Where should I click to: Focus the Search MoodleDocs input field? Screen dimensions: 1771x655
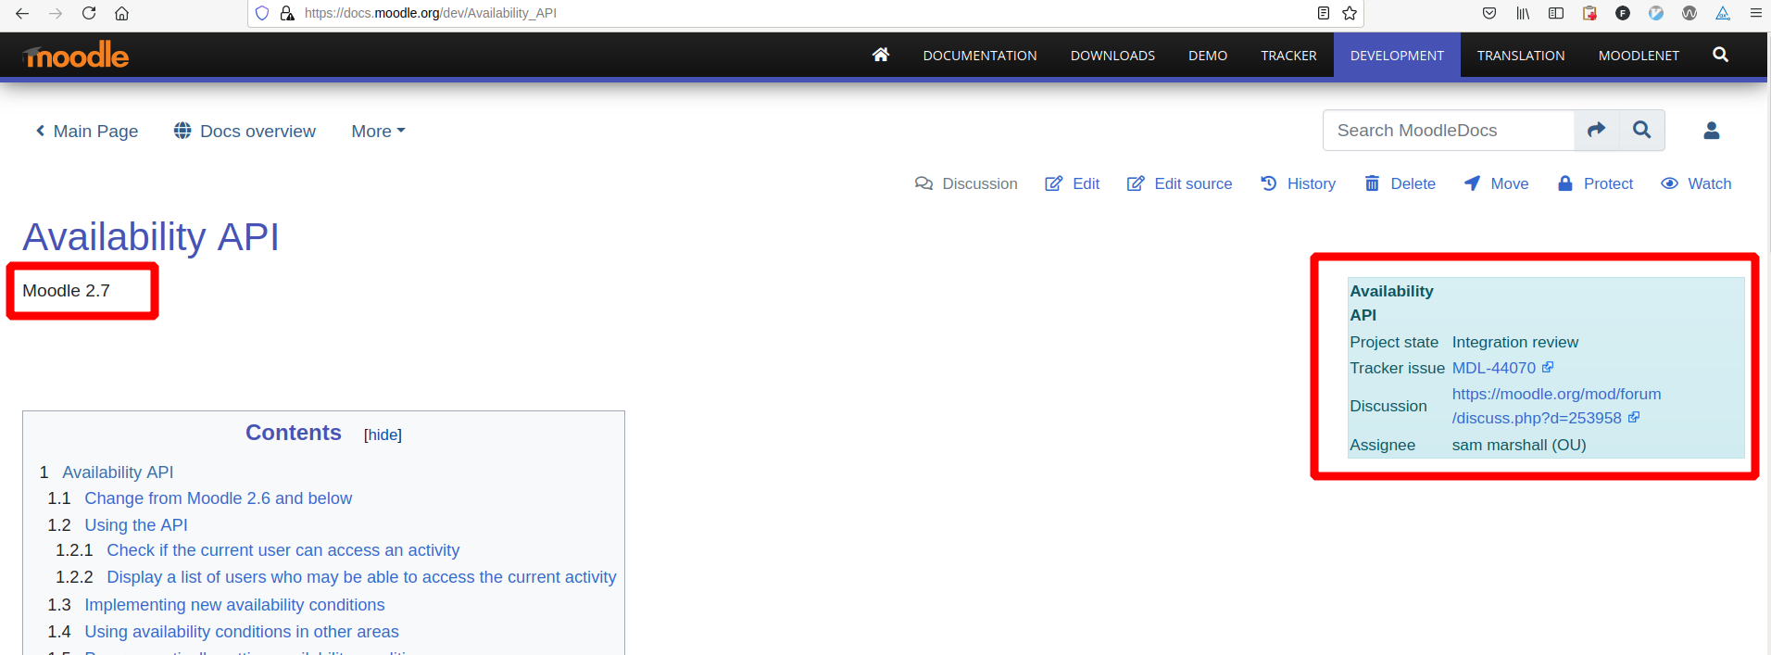1449,130
